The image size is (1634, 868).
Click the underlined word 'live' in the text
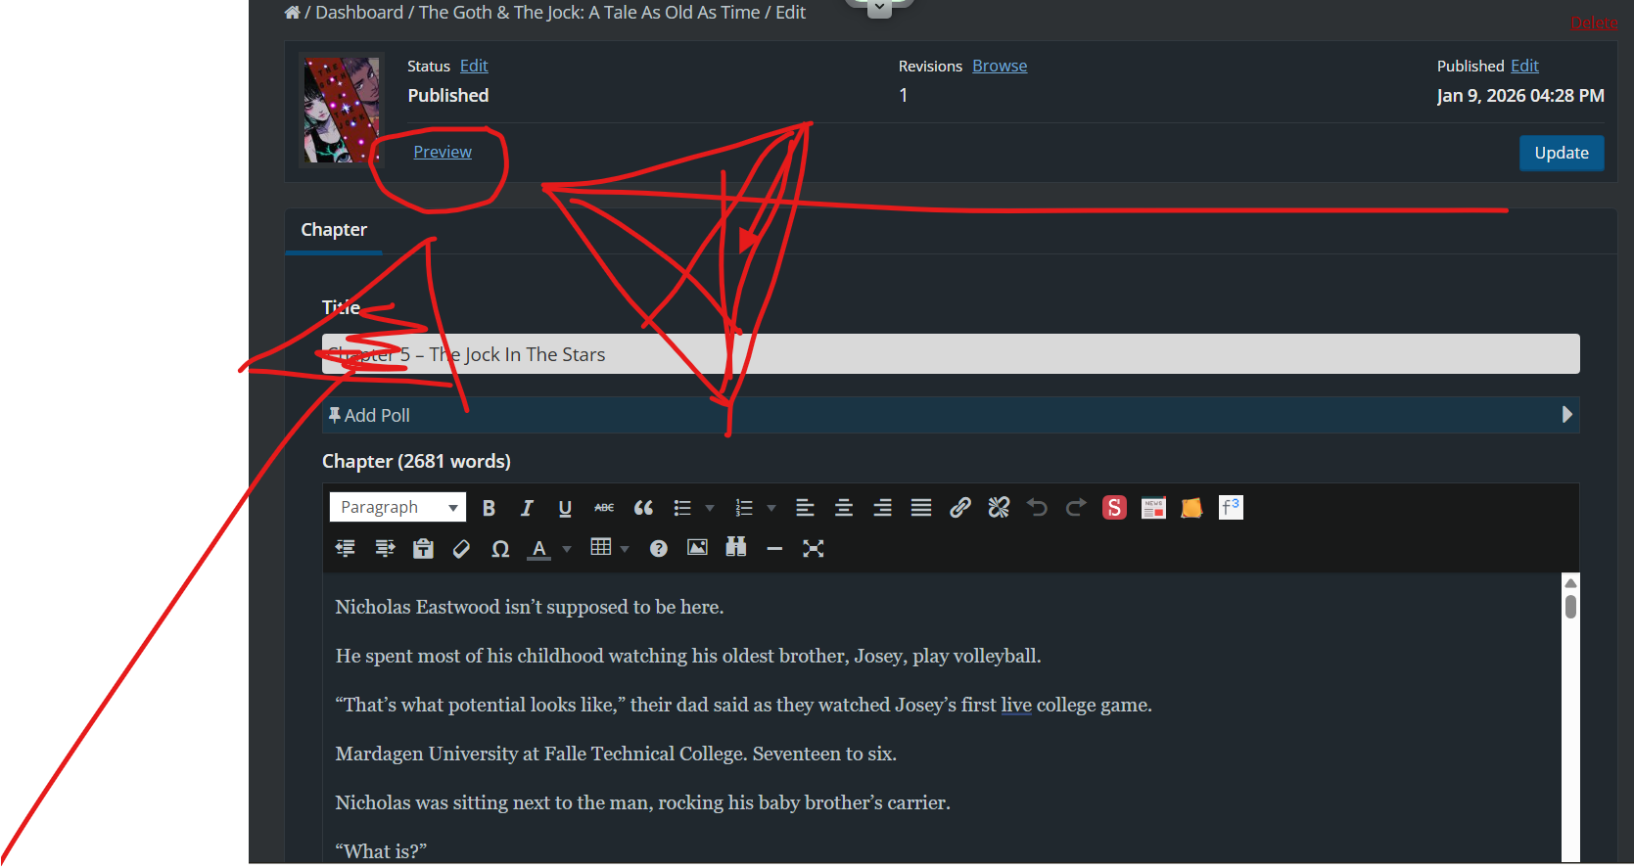pyautogui.click(x=1016, y=705)
